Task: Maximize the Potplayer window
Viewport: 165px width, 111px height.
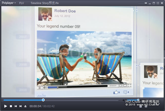Action: coord(154,3)
